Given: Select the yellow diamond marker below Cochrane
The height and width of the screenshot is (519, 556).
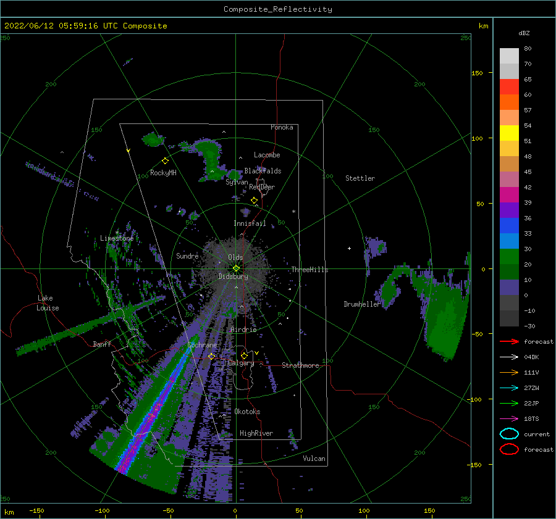Looking at the screenshot, I should pyautogui.click(x=212, y=356).
